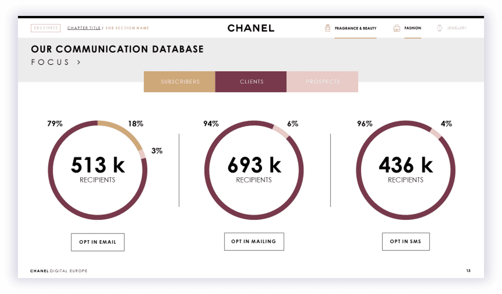This screenshot has width=502, height=294.
Task: Click the handbag Fashion icon
Action: (x=397, y=28)
